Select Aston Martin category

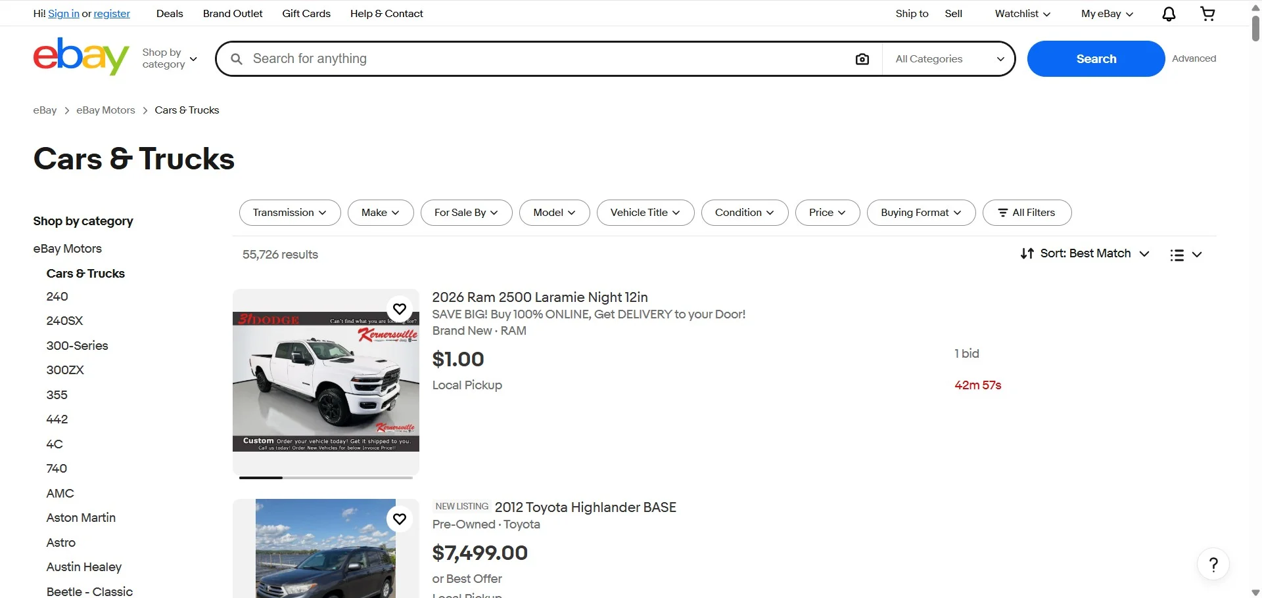tap(81, 518)
